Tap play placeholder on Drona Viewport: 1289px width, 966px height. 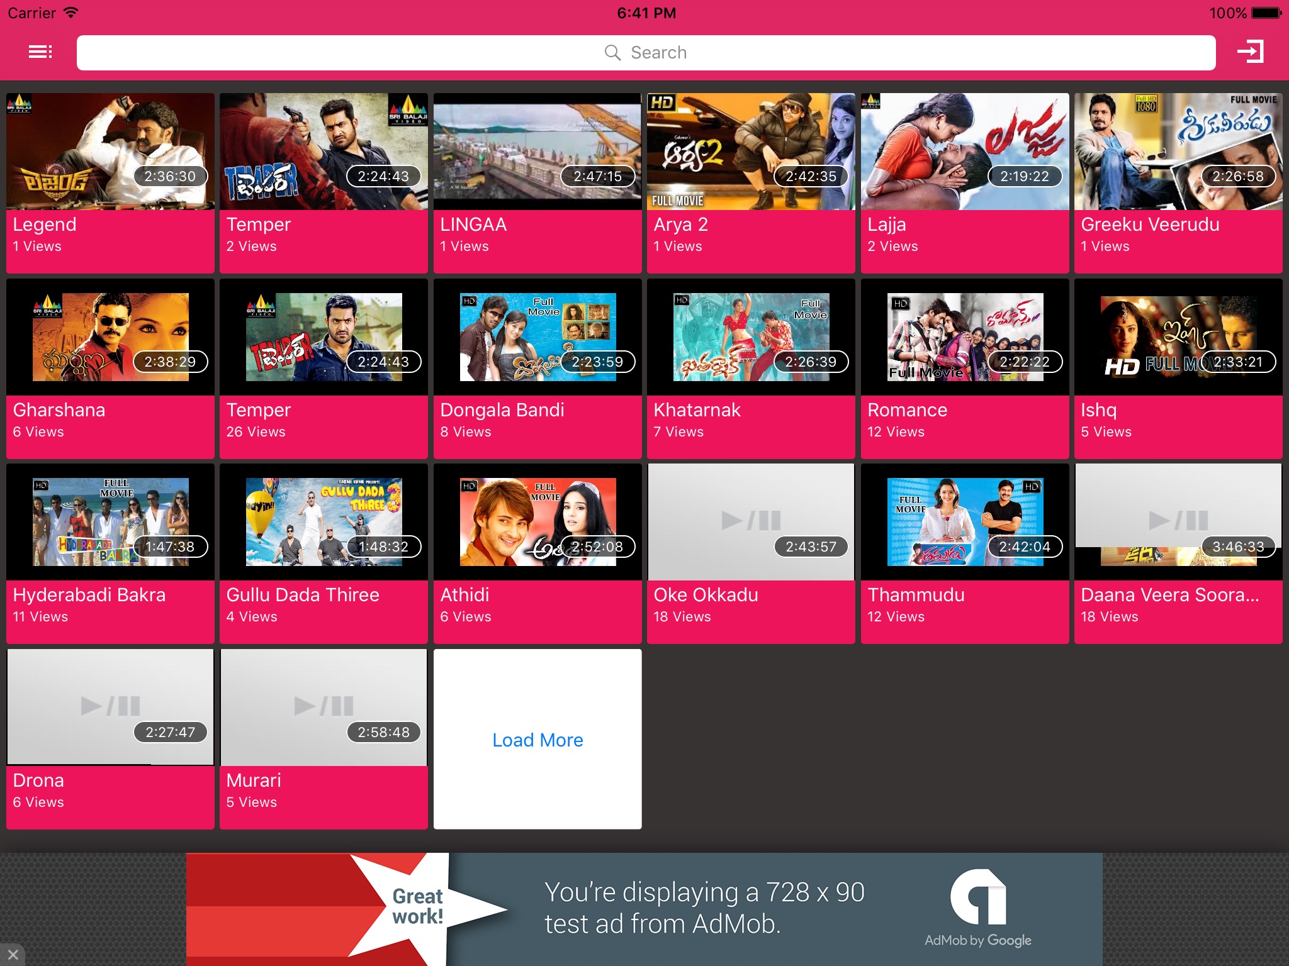[x=110, y=706]
